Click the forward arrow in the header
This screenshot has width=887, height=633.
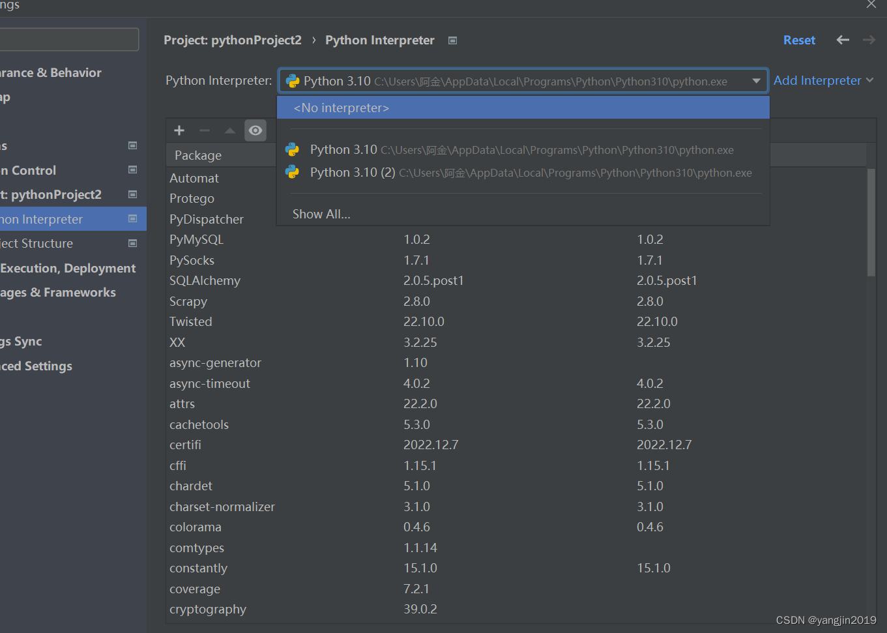(x=869, y=40)
